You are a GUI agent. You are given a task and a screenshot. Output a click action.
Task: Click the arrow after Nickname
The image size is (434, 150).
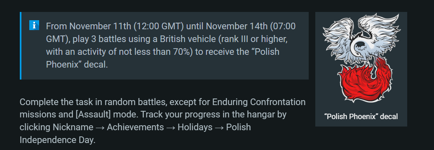pos(100,128)
